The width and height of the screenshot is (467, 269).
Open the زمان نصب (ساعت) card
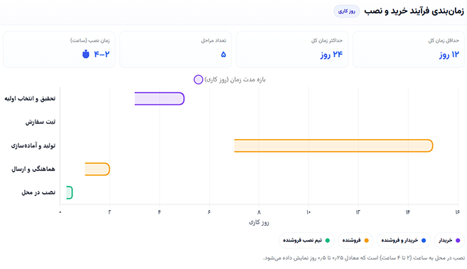click(x=59, y=50)
